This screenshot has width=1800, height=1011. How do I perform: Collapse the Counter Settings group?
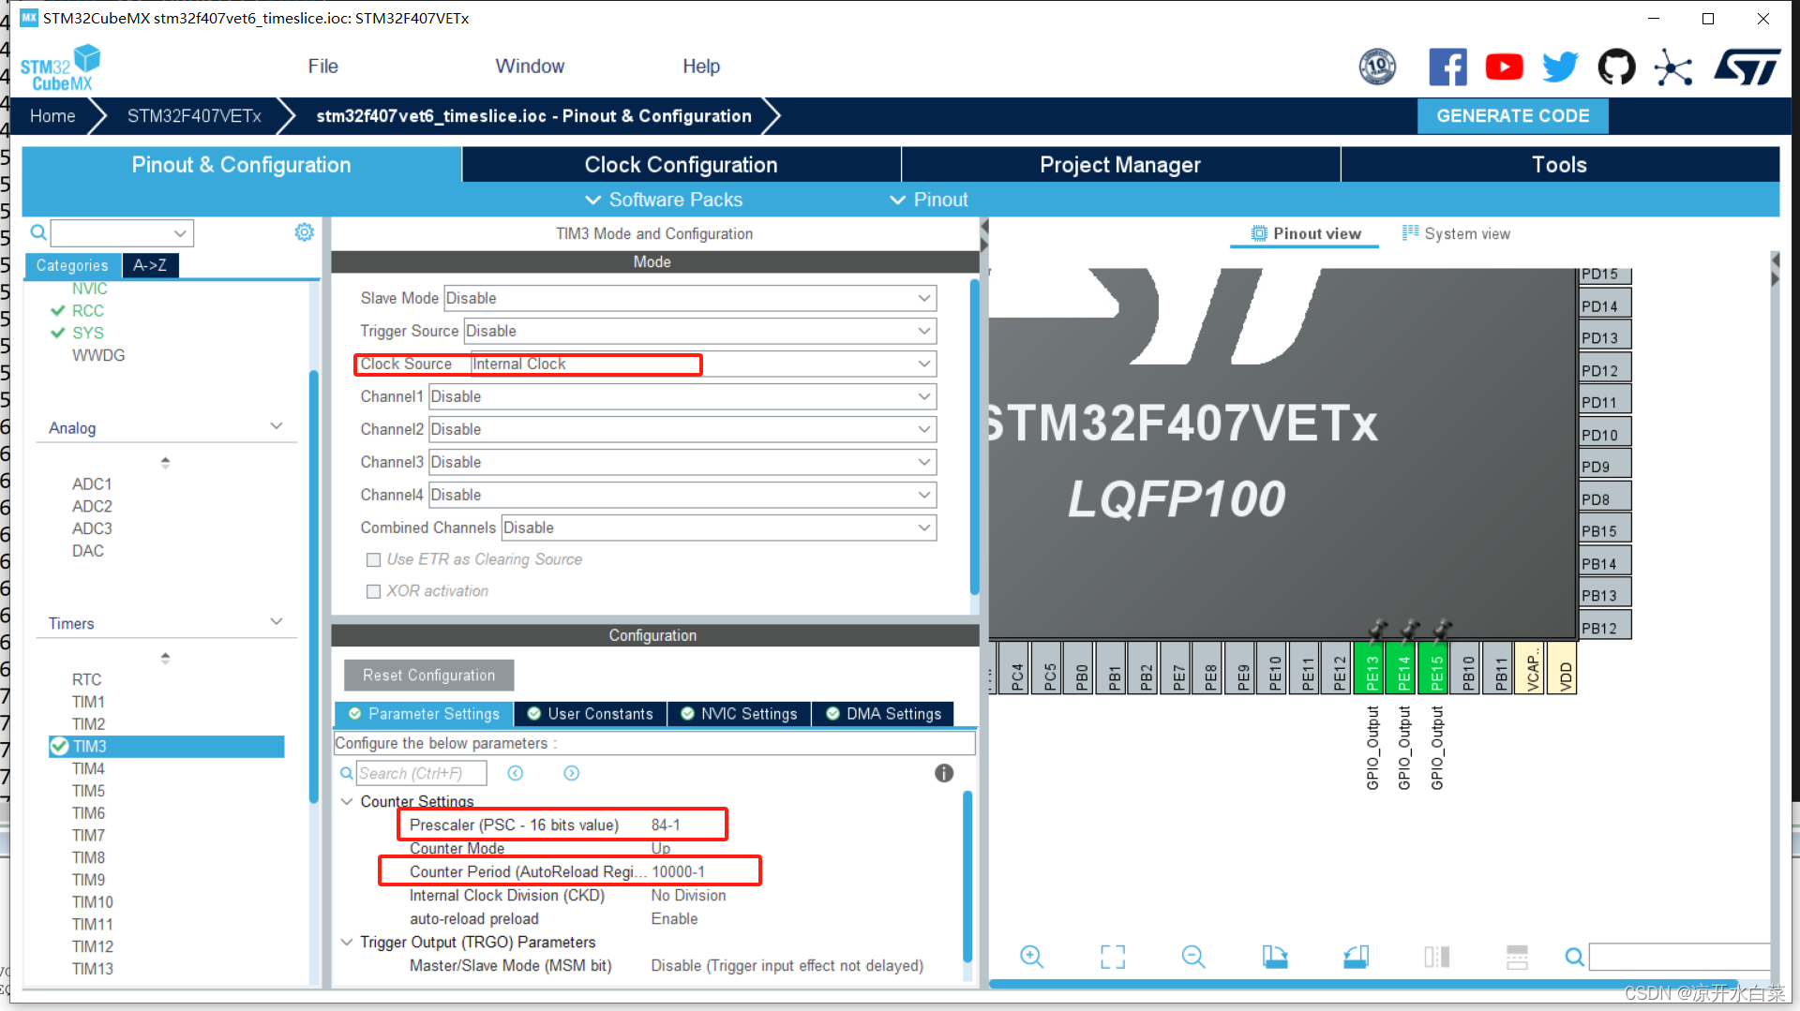(x=346, y=801)
